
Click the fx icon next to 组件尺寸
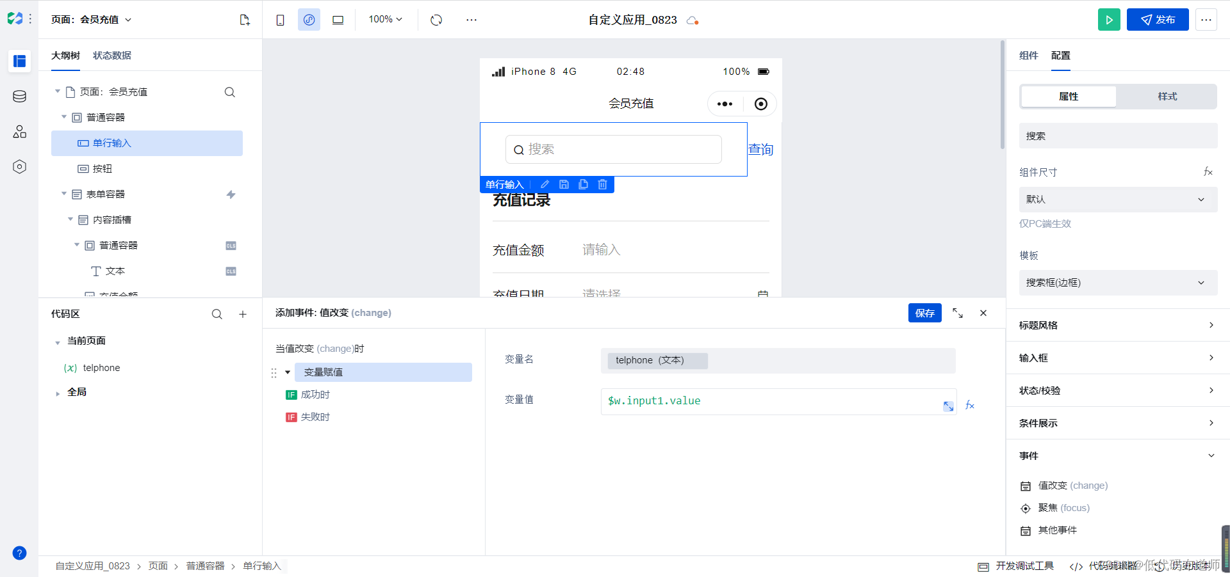(1208, 171)
